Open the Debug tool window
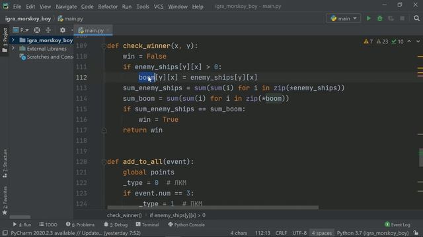Image resolution: width=423 pixels, height=237 pixels. click(x=116, y=224)
